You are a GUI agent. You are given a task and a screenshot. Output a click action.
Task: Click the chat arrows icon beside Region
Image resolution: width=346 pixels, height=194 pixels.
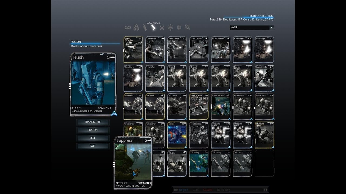point(175,190)
